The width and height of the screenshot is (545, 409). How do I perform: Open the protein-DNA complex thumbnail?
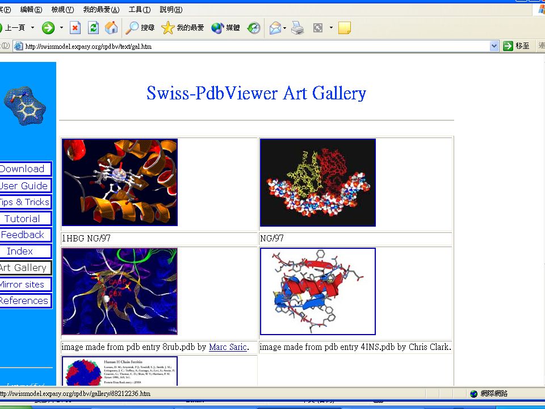click(318, 182)
